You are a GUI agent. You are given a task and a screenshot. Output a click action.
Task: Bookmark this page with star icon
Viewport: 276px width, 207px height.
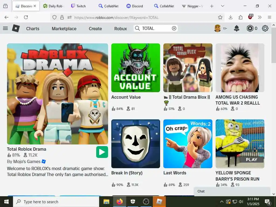pyautogui.click(x=220, y=17)
